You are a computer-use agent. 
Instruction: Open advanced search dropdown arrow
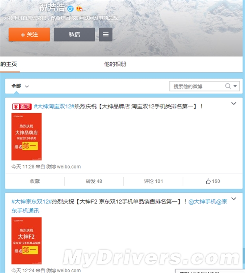click(x=235, y=86)
